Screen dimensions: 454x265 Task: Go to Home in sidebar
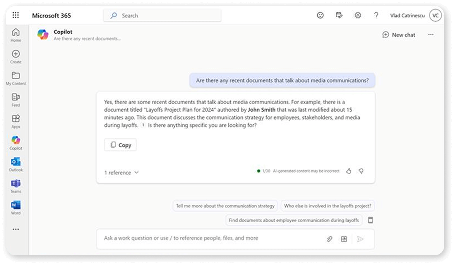(x=15, y=35)
